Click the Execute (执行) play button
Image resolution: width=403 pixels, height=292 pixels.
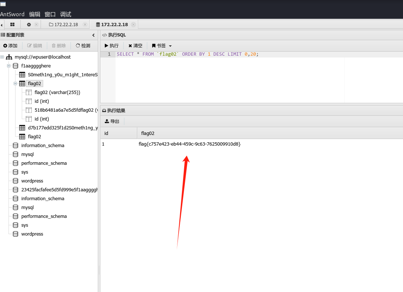111,46
